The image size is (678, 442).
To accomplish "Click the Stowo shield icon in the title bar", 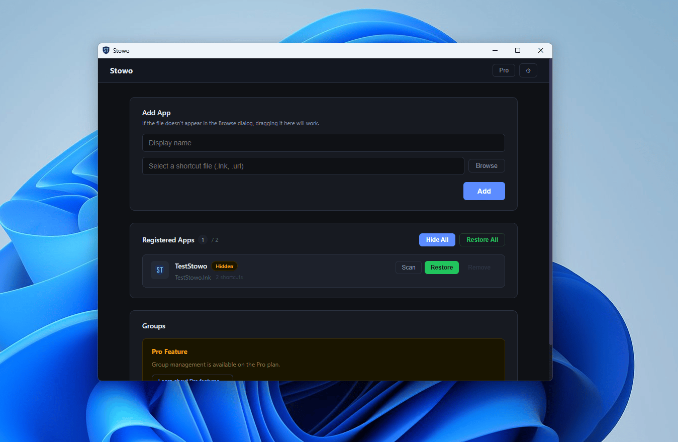I will [106, 50].
